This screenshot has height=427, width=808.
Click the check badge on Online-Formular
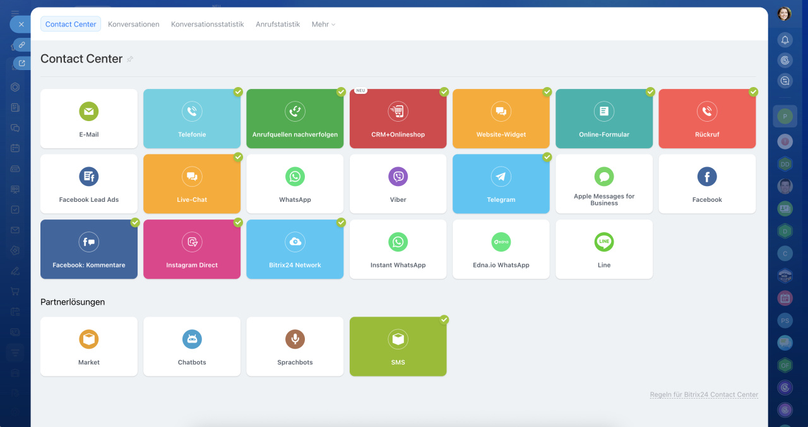click(650, 91)
